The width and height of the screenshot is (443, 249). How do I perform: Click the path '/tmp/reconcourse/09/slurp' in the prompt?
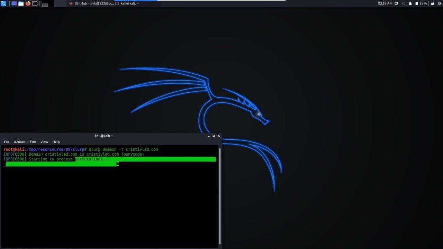(55, 149)
